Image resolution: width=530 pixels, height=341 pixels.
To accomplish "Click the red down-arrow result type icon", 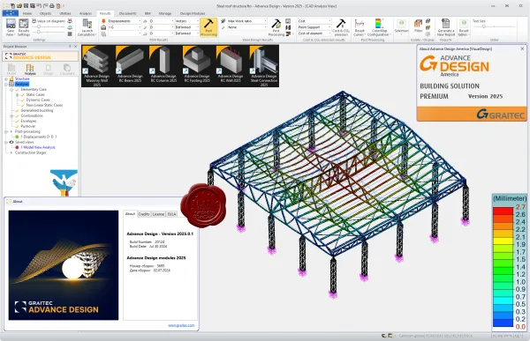I will pyautogui.click(x=103, y=21).
